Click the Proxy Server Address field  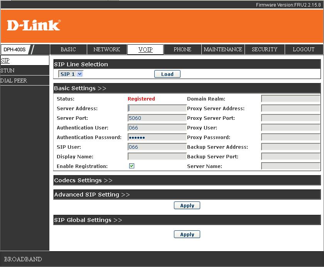click(x=291, y=108)
